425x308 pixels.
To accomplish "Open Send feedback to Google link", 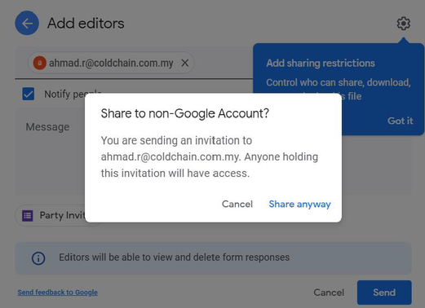I will 58,293.
